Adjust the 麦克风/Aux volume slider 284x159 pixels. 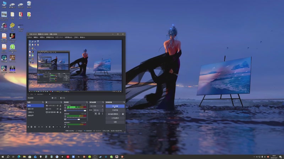[x=76, y=111]
